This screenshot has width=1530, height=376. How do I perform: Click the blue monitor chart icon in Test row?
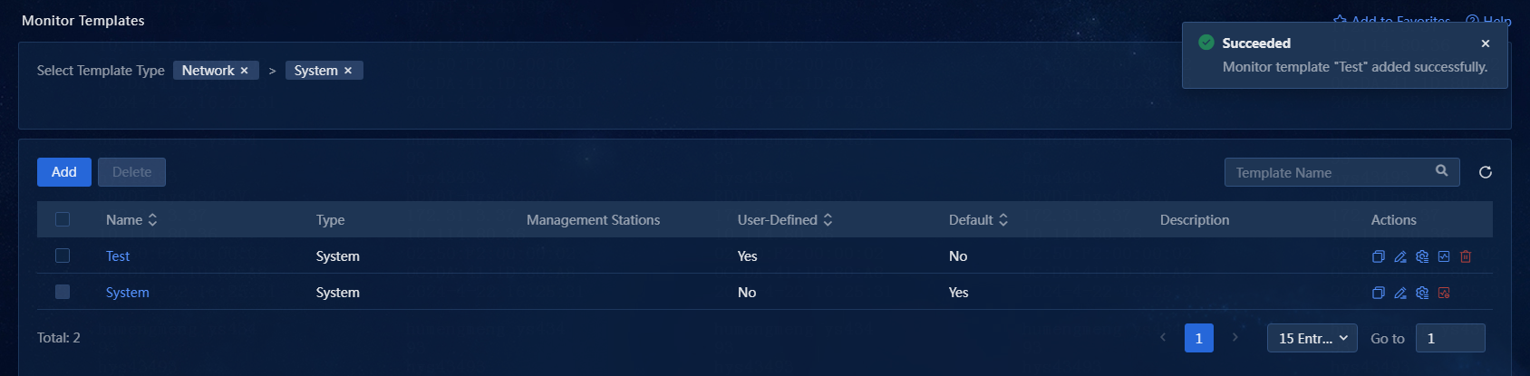tap(1443, 256)
